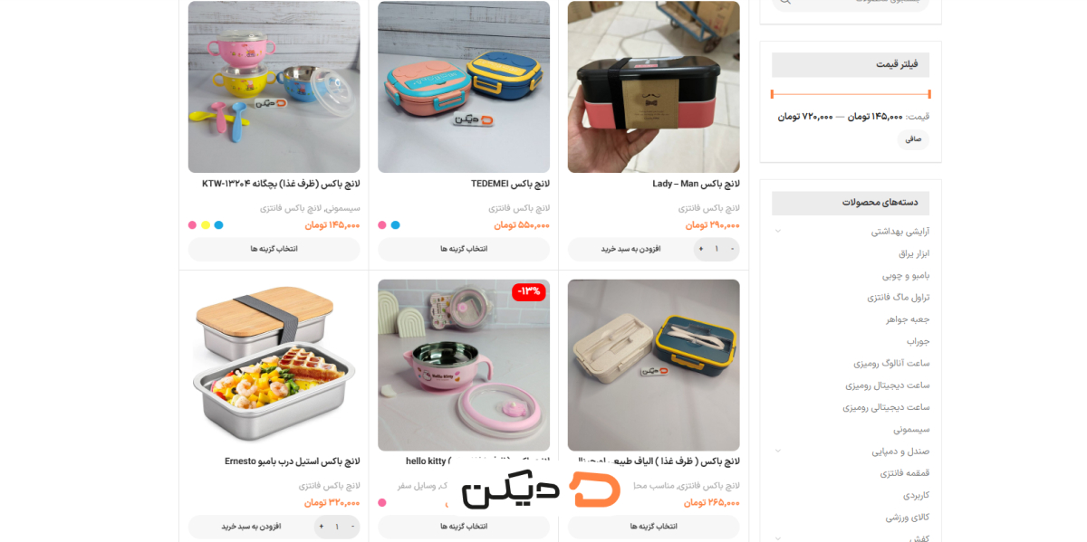Click the left handle of price slider

tap(772, 94)
